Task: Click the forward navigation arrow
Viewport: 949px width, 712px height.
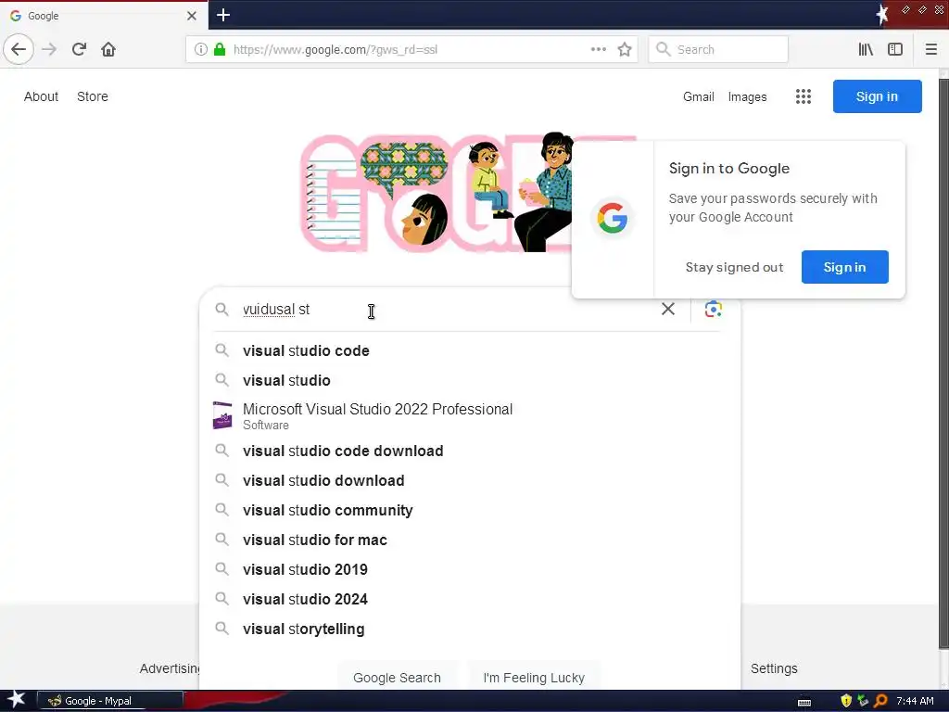Action: coord(49,49)
